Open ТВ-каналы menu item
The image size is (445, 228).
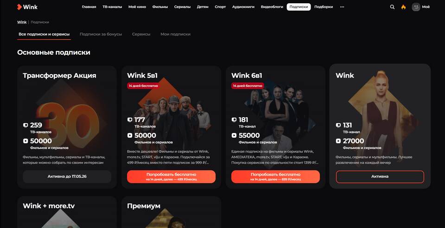tap(112, 7)
